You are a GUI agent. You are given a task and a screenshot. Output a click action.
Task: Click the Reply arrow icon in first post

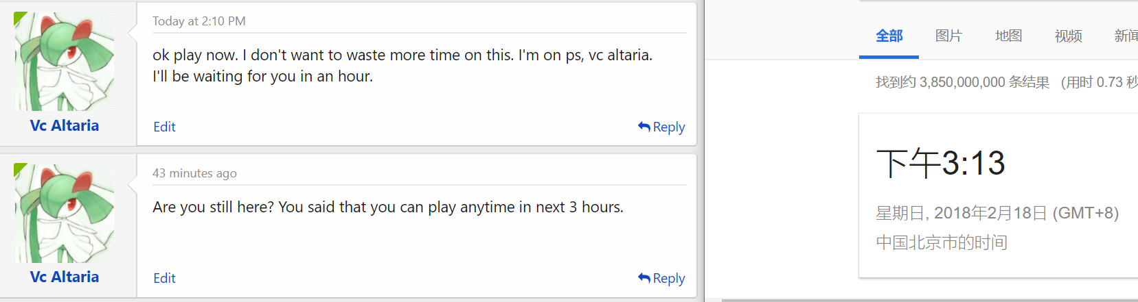click(644, 127)
